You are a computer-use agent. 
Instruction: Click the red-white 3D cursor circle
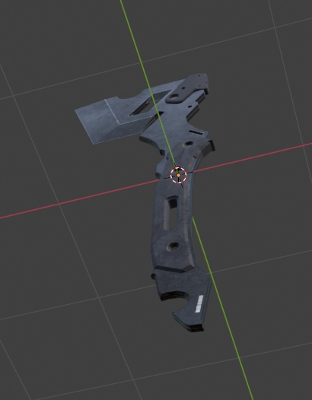(x=179, y=175)
